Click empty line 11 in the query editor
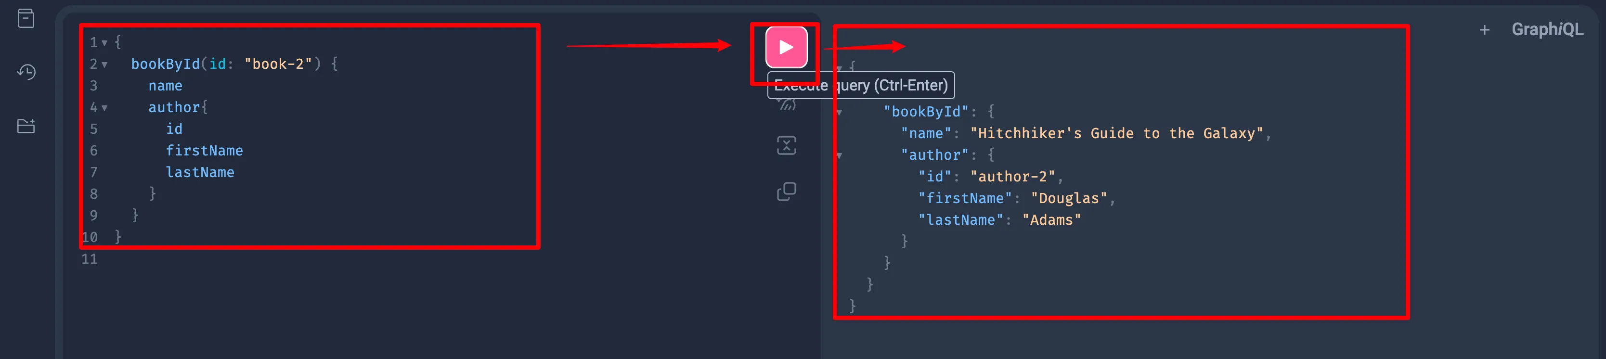Screen dimensions: 1606x359 437,258
